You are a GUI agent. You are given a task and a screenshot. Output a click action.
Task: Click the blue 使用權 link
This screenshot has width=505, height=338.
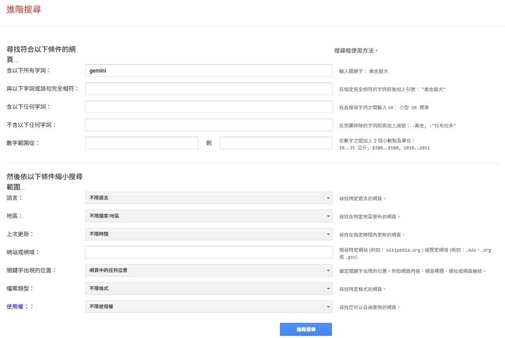pos(15,306)
